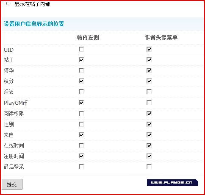This screenshot has width=205, height=195.
Task: Enable 最后登录 in 帖内左侧 column
Action: point(81,167)
